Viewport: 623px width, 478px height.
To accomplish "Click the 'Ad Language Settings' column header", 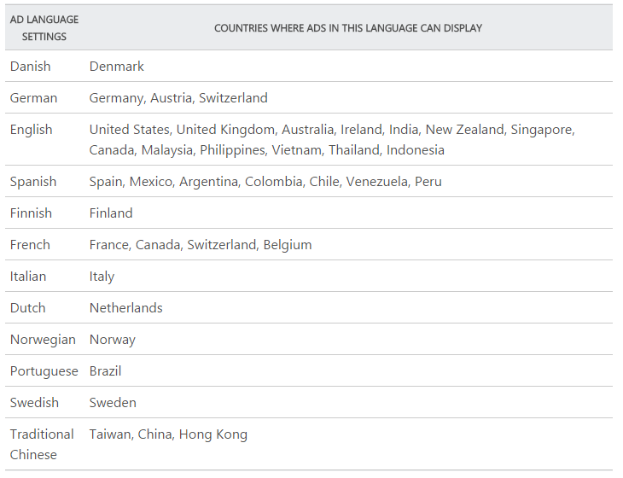I will (x=44, y=27).
